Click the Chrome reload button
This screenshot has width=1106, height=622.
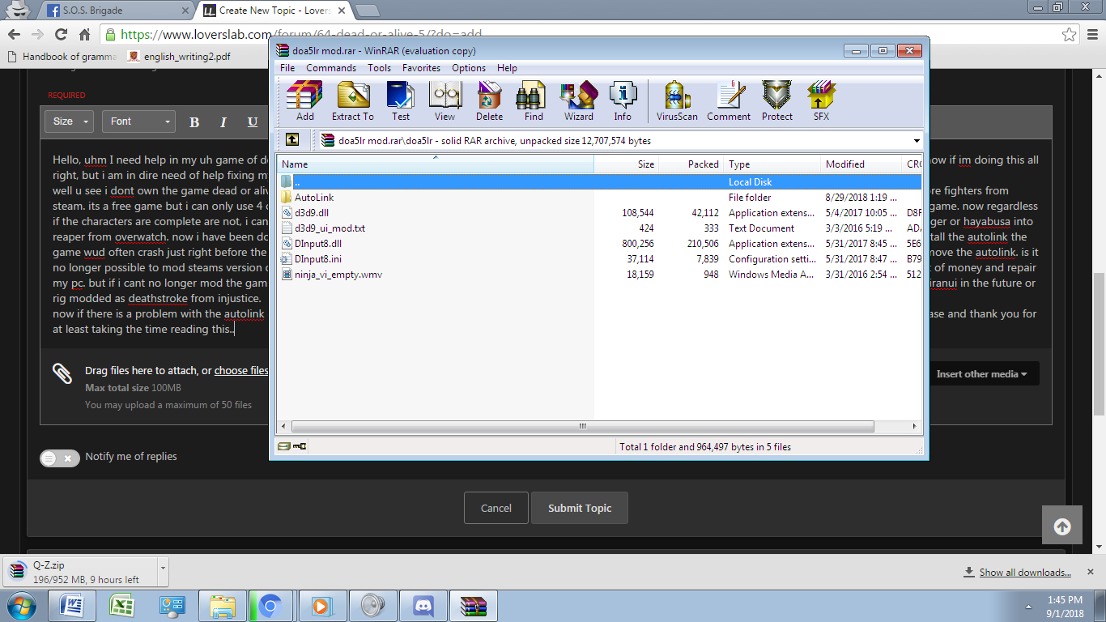point(61,35)
